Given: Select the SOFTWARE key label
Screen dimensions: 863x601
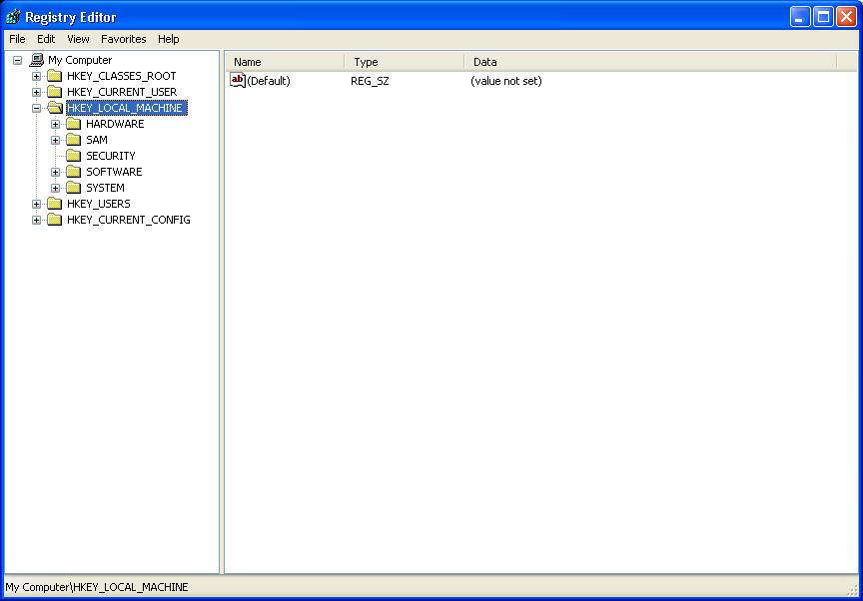Looking at the screenshot, I should 114,172.
